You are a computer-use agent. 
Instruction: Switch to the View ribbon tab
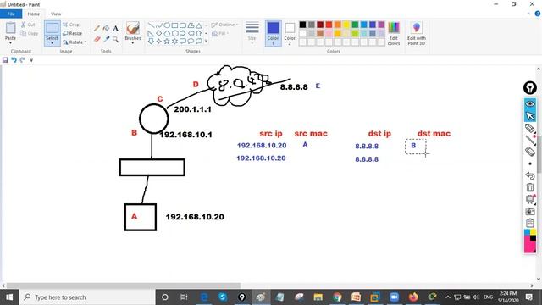[56, 14]
